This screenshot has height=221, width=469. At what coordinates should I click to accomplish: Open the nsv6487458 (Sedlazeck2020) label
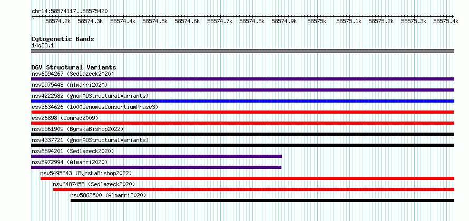coord(94,184)
